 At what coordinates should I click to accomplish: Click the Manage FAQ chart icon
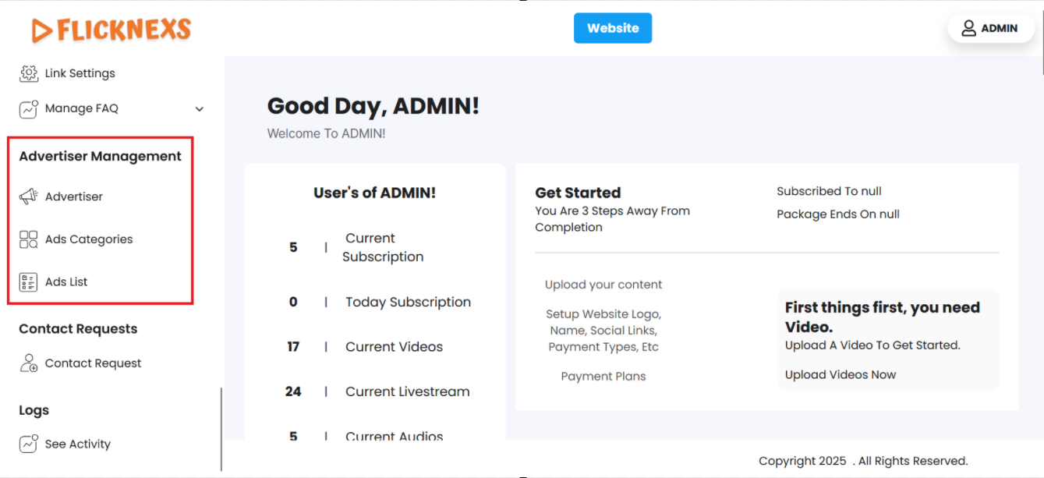pyautogui.click(x=29, y=109)
